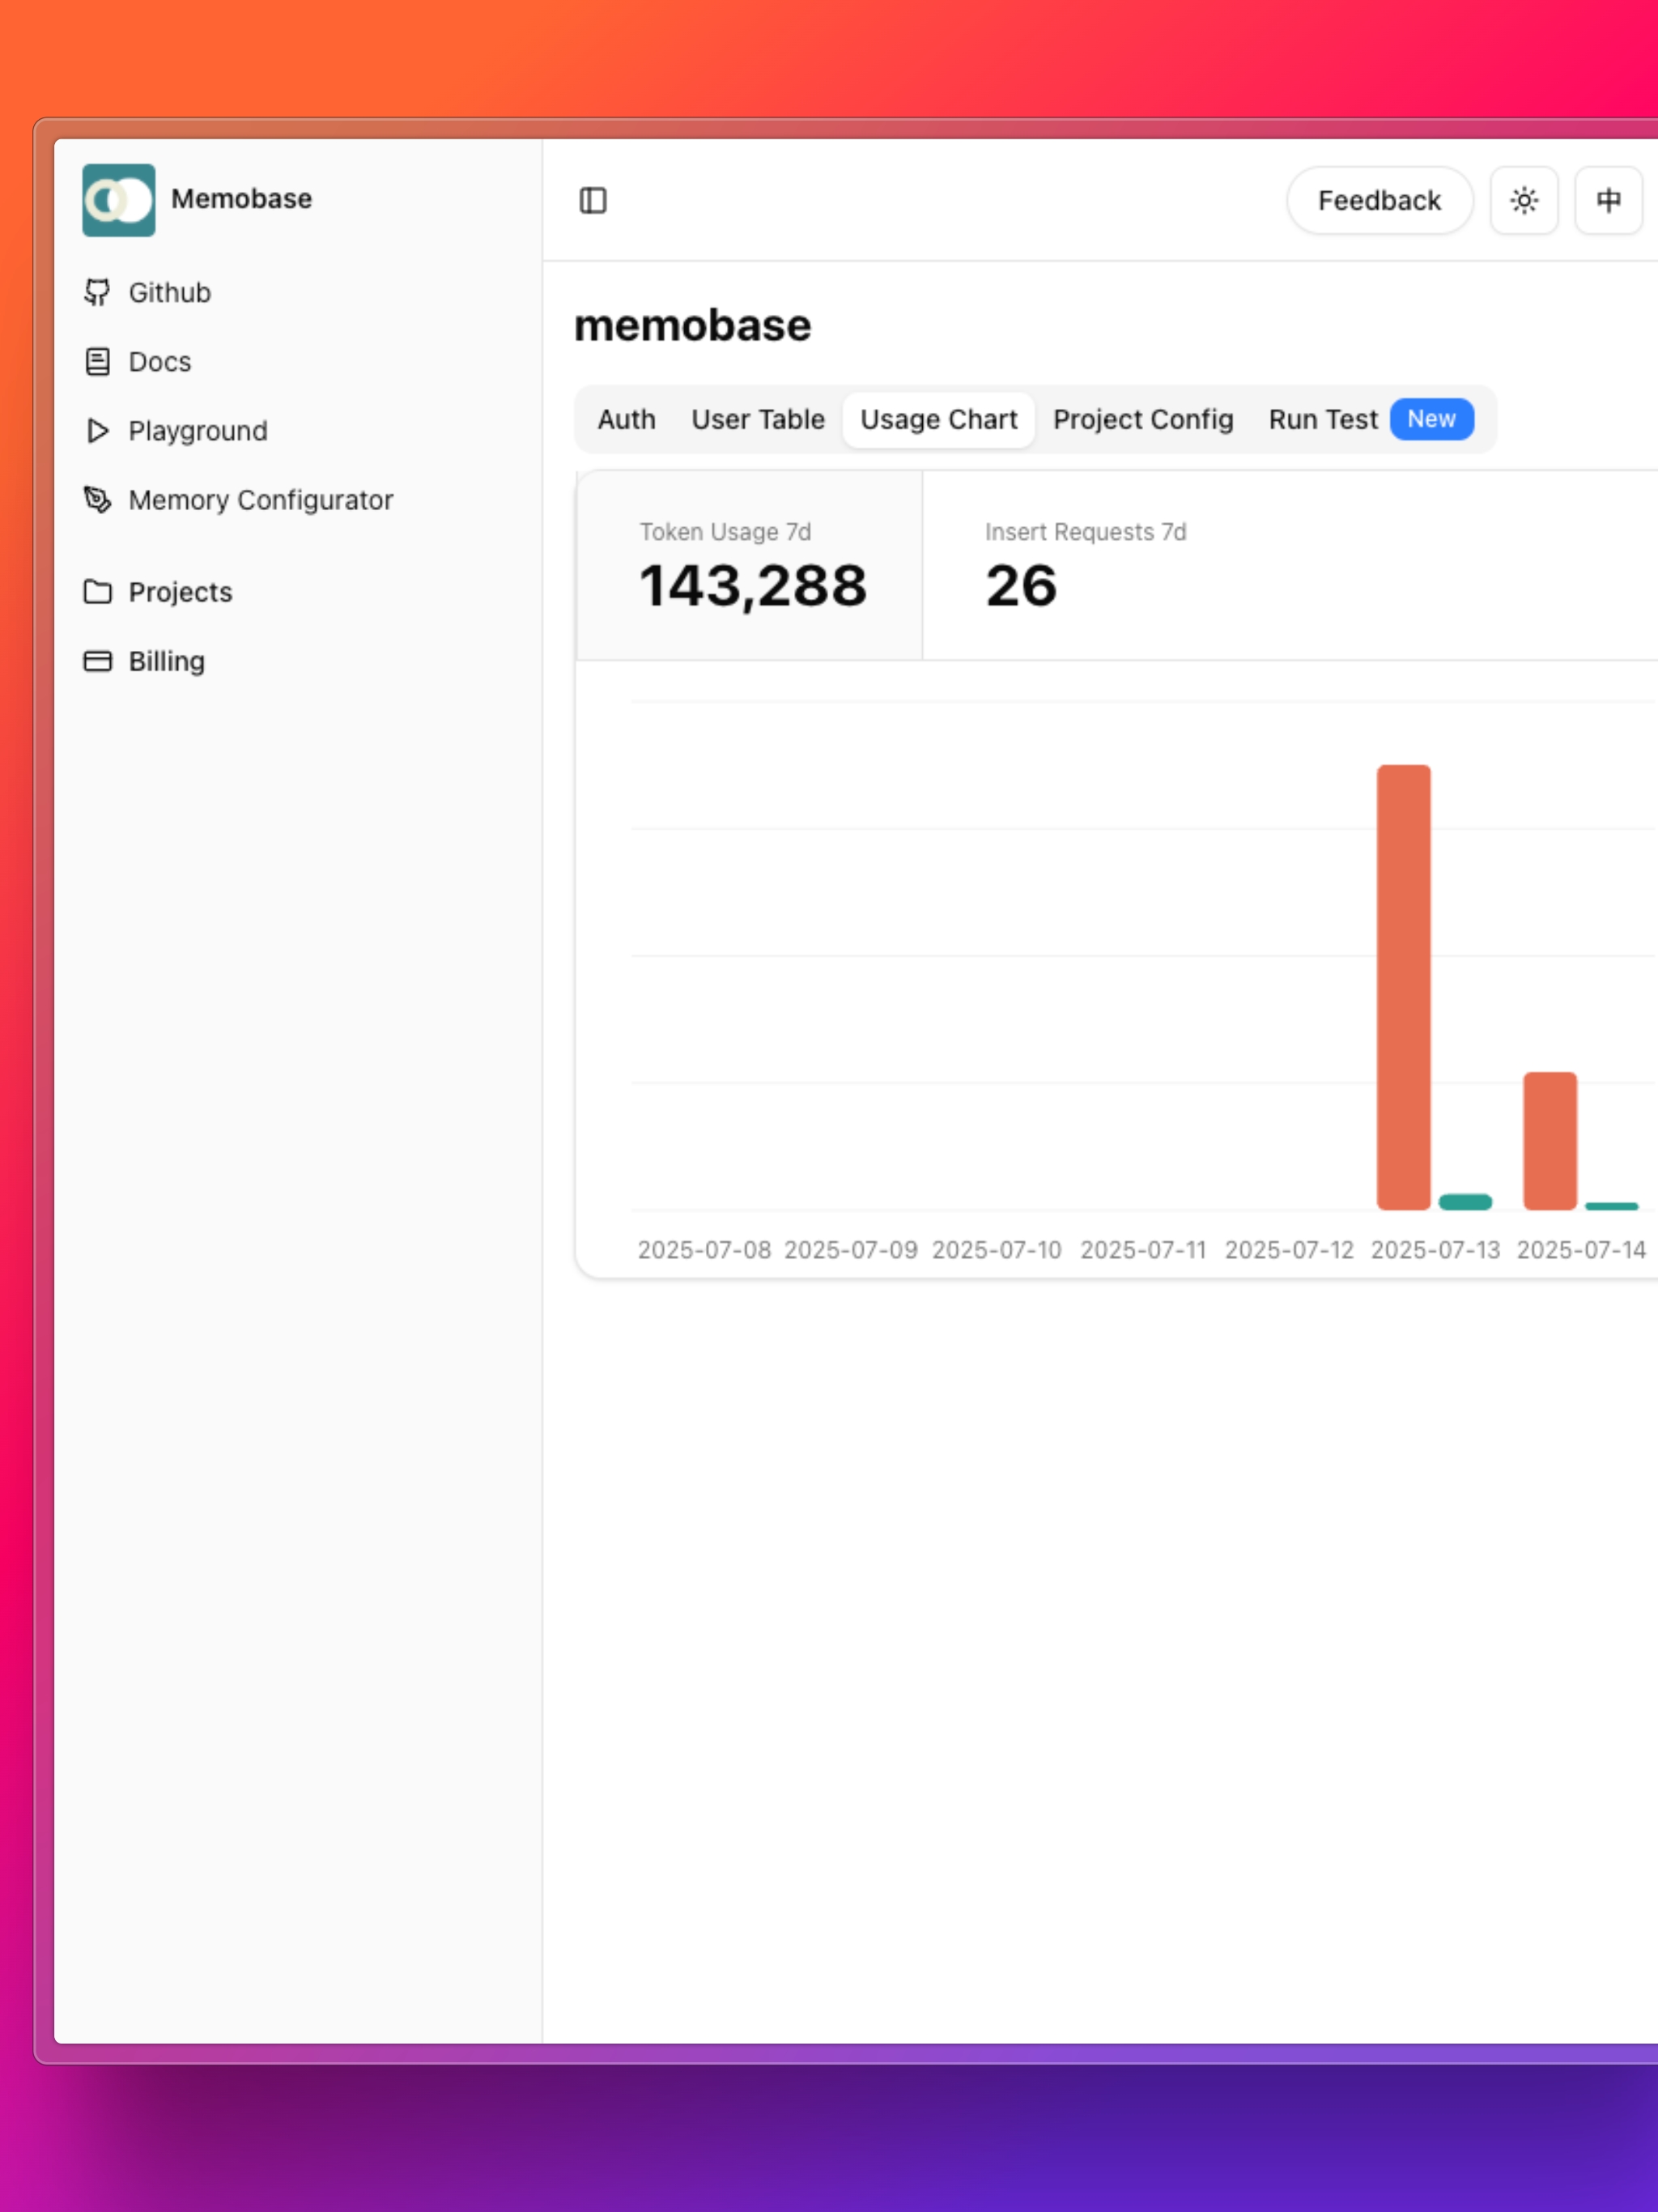Click the teal bar for 2025-07-13

click(x=1464, y=1201)
